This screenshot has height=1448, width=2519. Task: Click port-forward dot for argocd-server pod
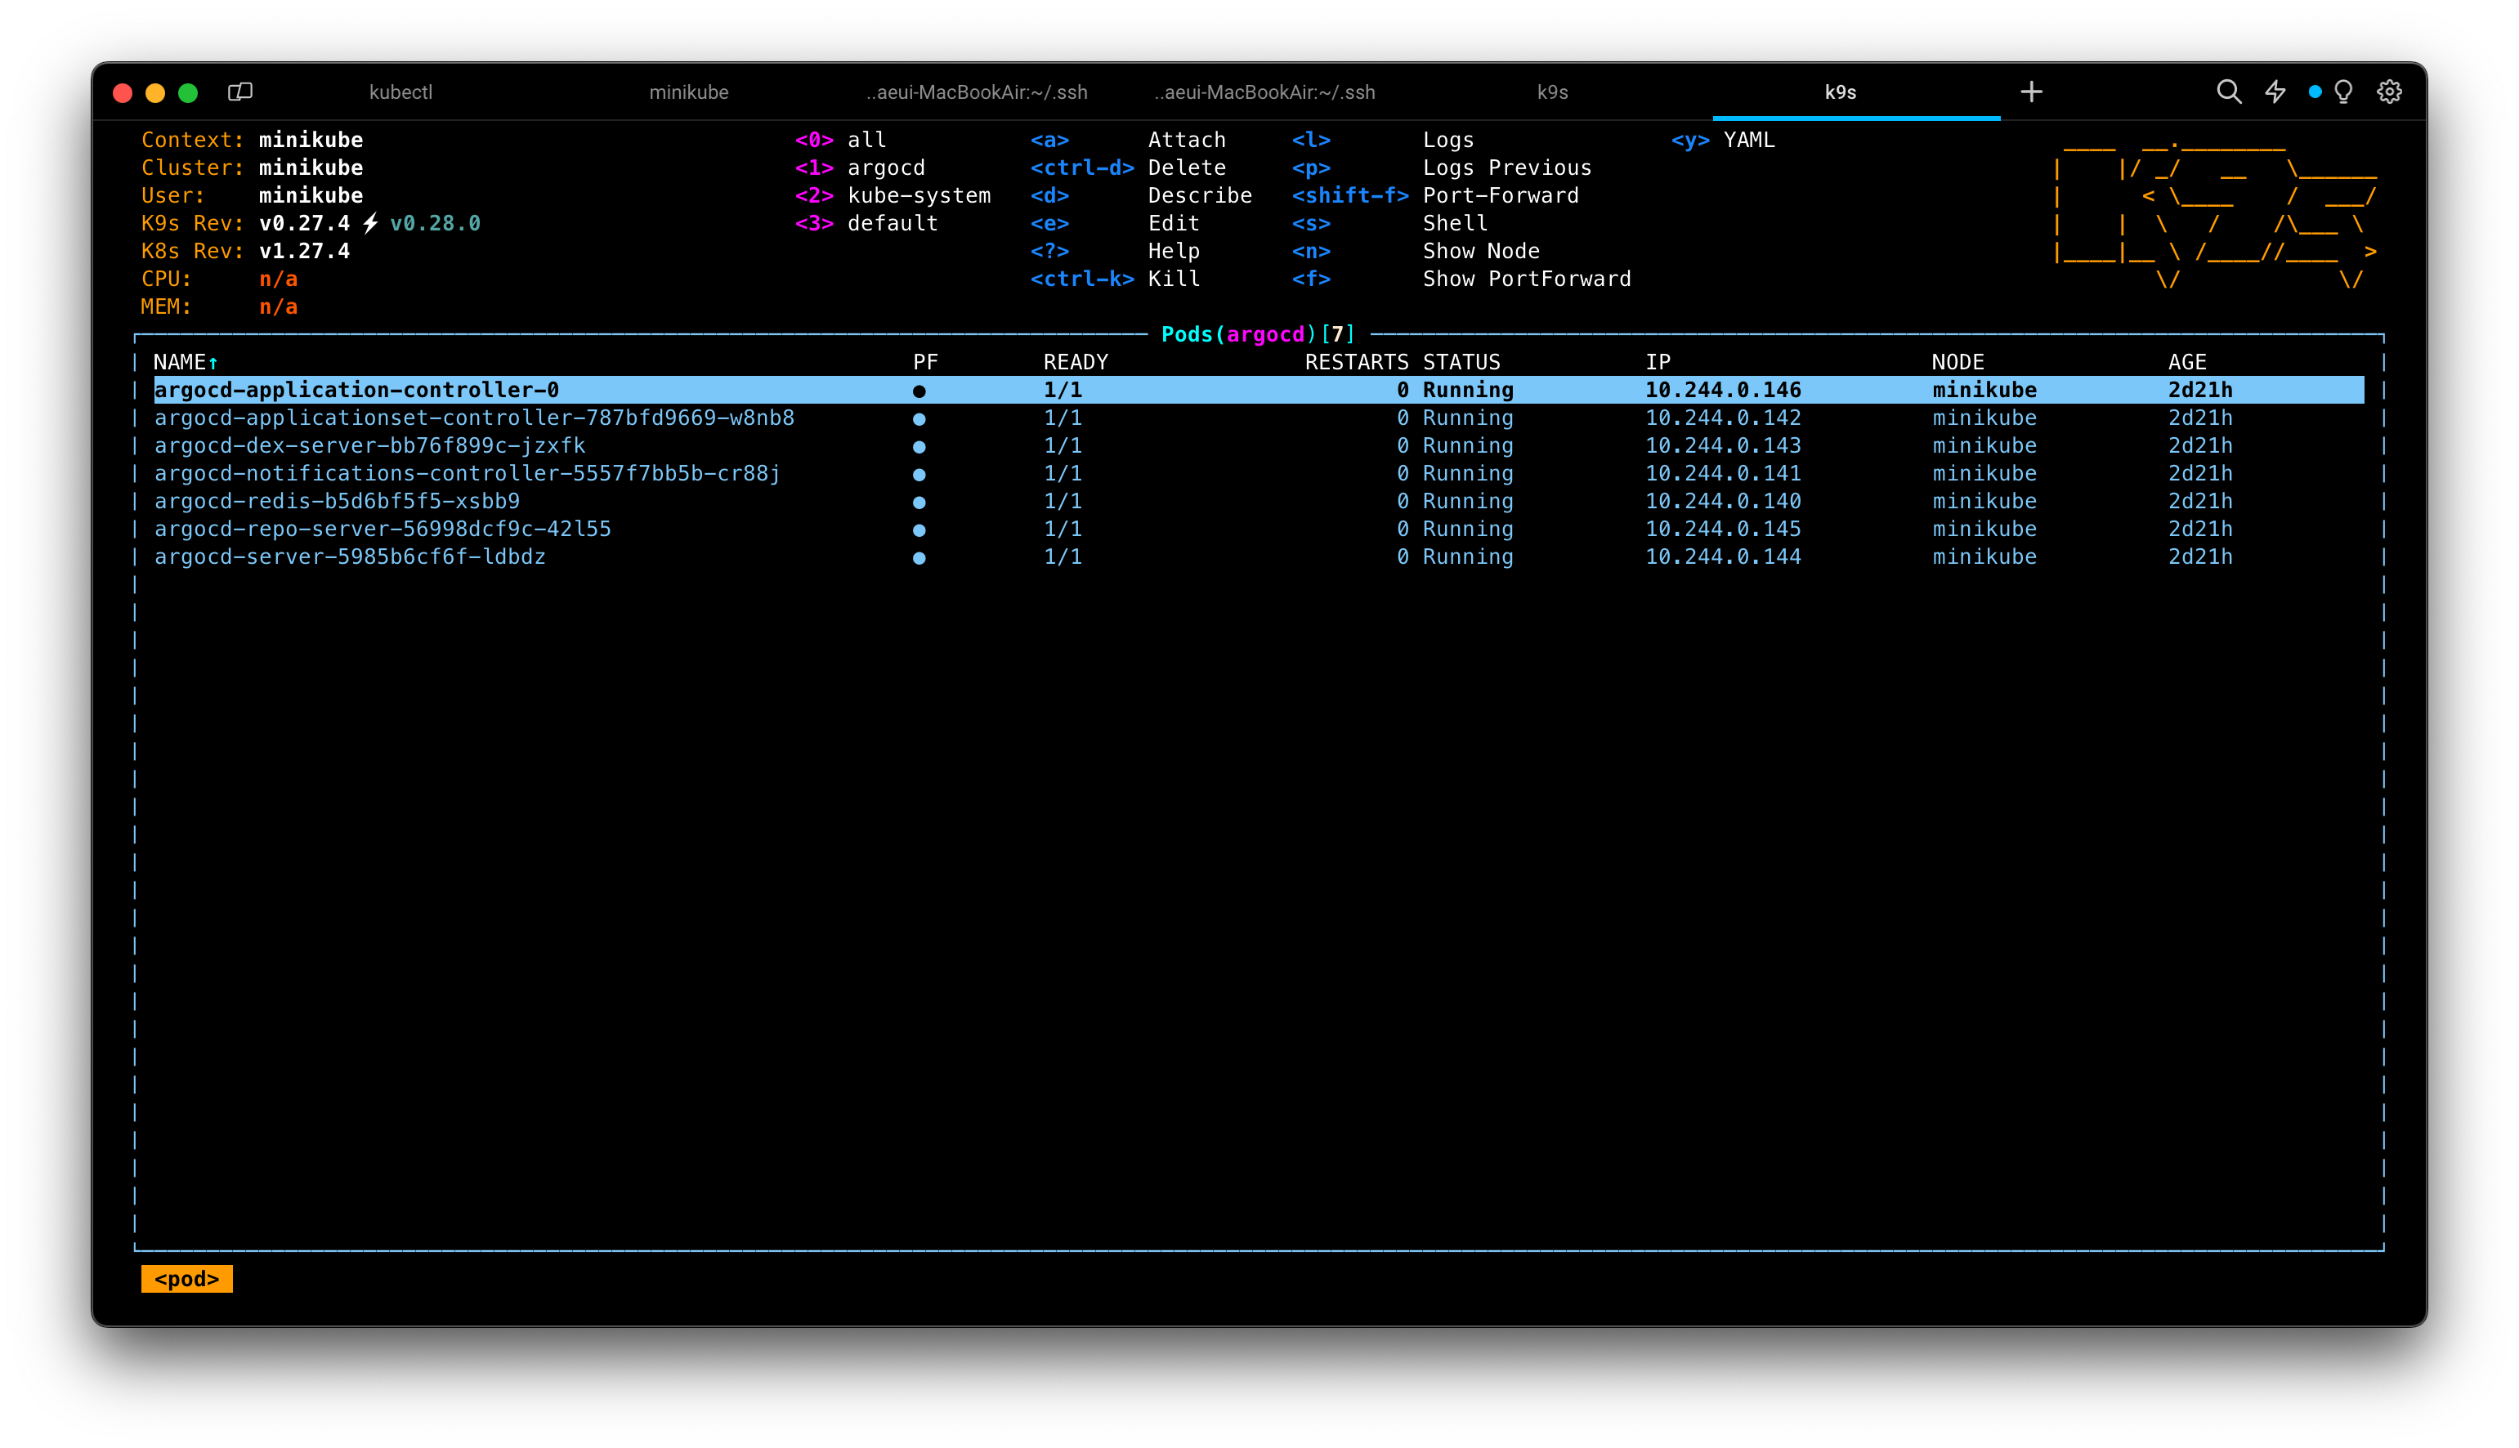pos(919,558)
